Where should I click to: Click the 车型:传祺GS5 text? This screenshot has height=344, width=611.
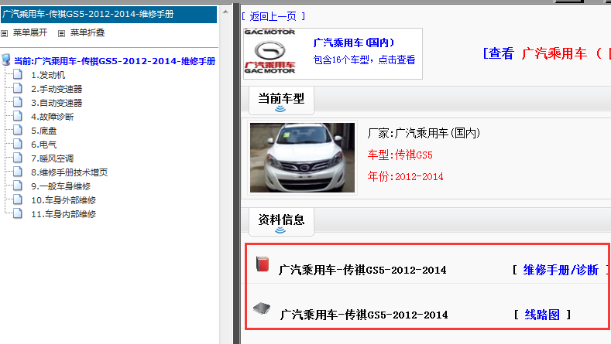point(400,155)
